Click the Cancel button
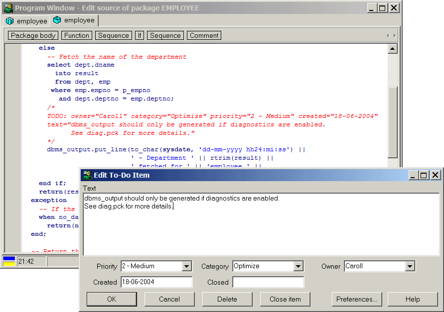 pyautogui.click(x=169, y=299)
